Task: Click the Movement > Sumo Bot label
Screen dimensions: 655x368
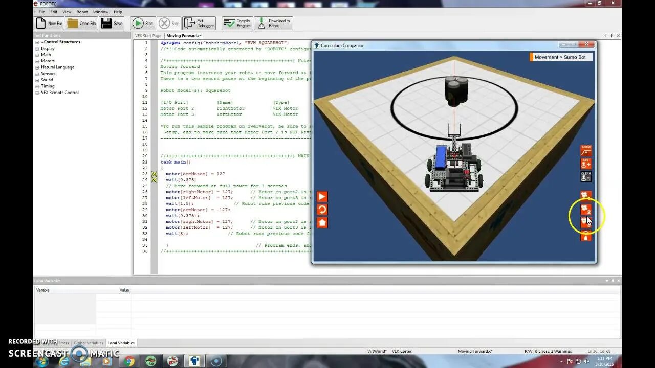Action: pyautogui.click(x=560, y=57)
